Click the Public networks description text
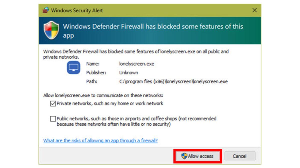The width and height of the screenshot is (300, 168). 136,121
